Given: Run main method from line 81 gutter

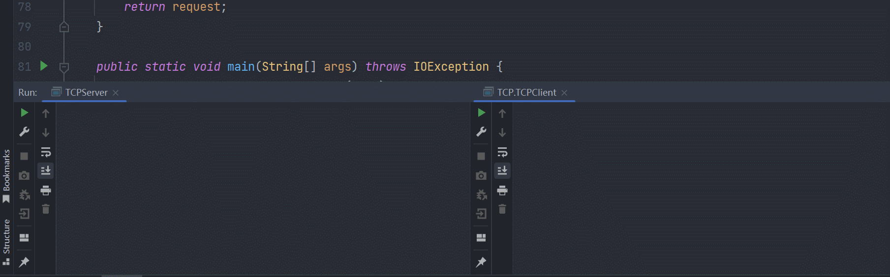Looking at the screenshot, I should click(x=44, y=66).
